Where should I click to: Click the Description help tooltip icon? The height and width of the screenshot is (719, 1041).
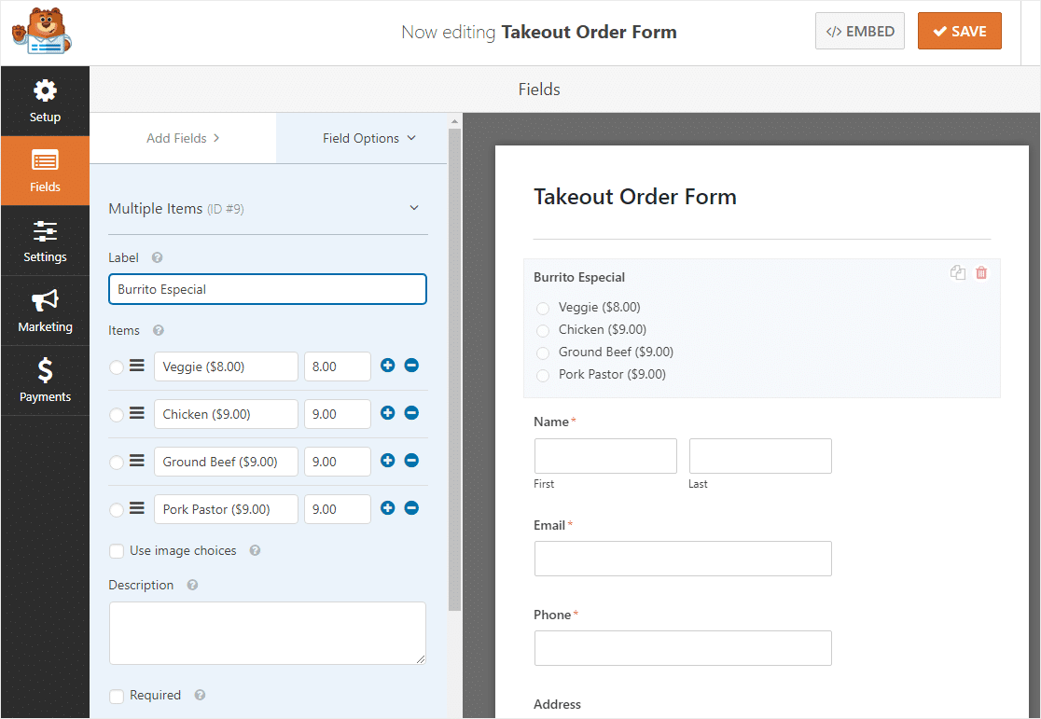(x=192, y=585)
